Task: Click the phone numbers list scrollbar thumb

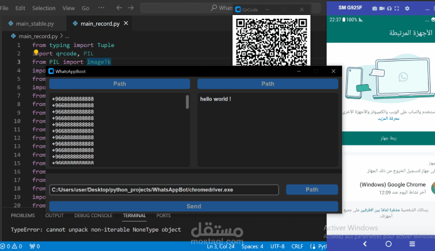Action: coord(187,102)
